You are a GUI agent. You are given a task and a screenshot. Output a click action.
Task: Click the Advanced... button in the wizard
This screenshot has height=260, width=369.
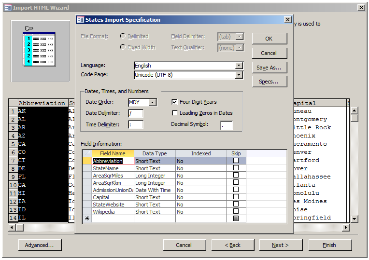[x=40, y=245]
